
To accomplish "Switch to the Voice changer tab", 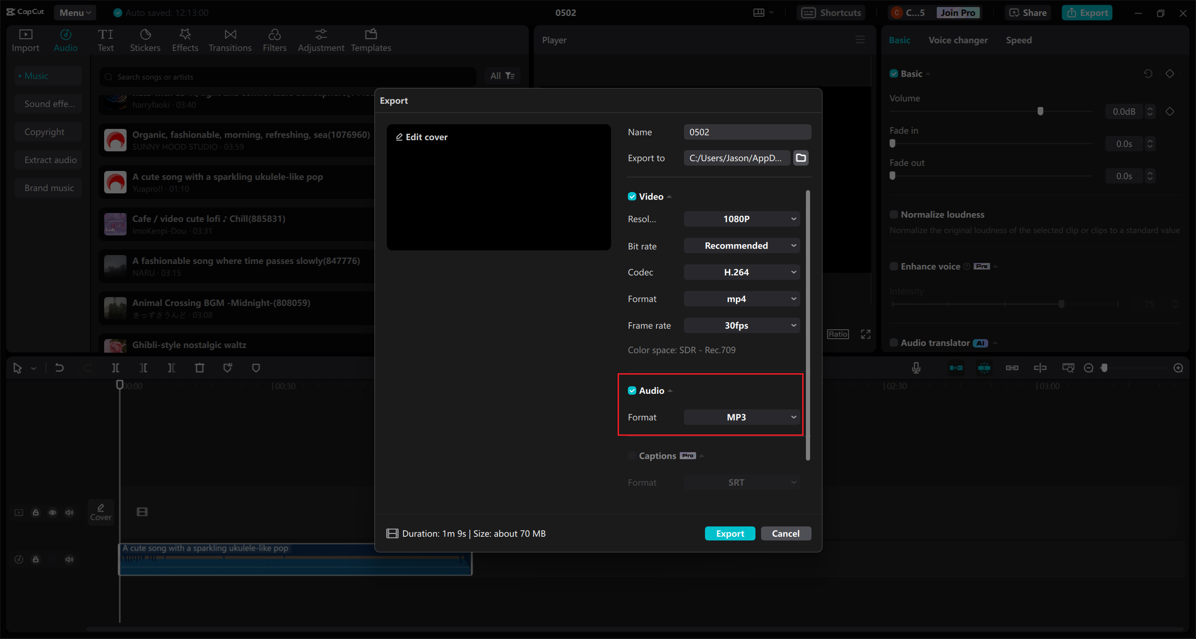I will (x=958, y=40).
